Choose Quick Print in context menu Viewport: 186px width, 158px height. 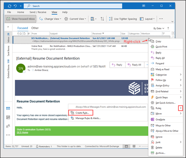[x=165, y=47]
